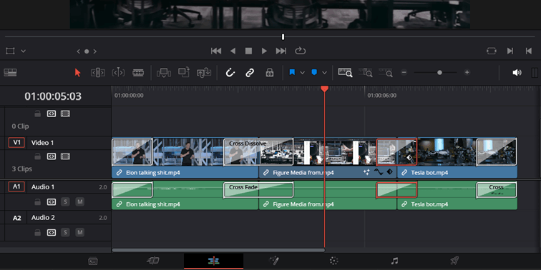This screenshot has height=270, width=541.
Task: Mute the Audio 1 track
Action: click(79, 202)
